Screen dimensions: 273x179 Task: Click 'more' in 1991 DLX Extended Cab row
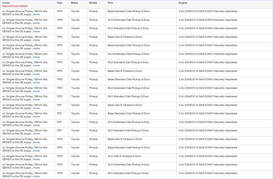click(36, 125)
